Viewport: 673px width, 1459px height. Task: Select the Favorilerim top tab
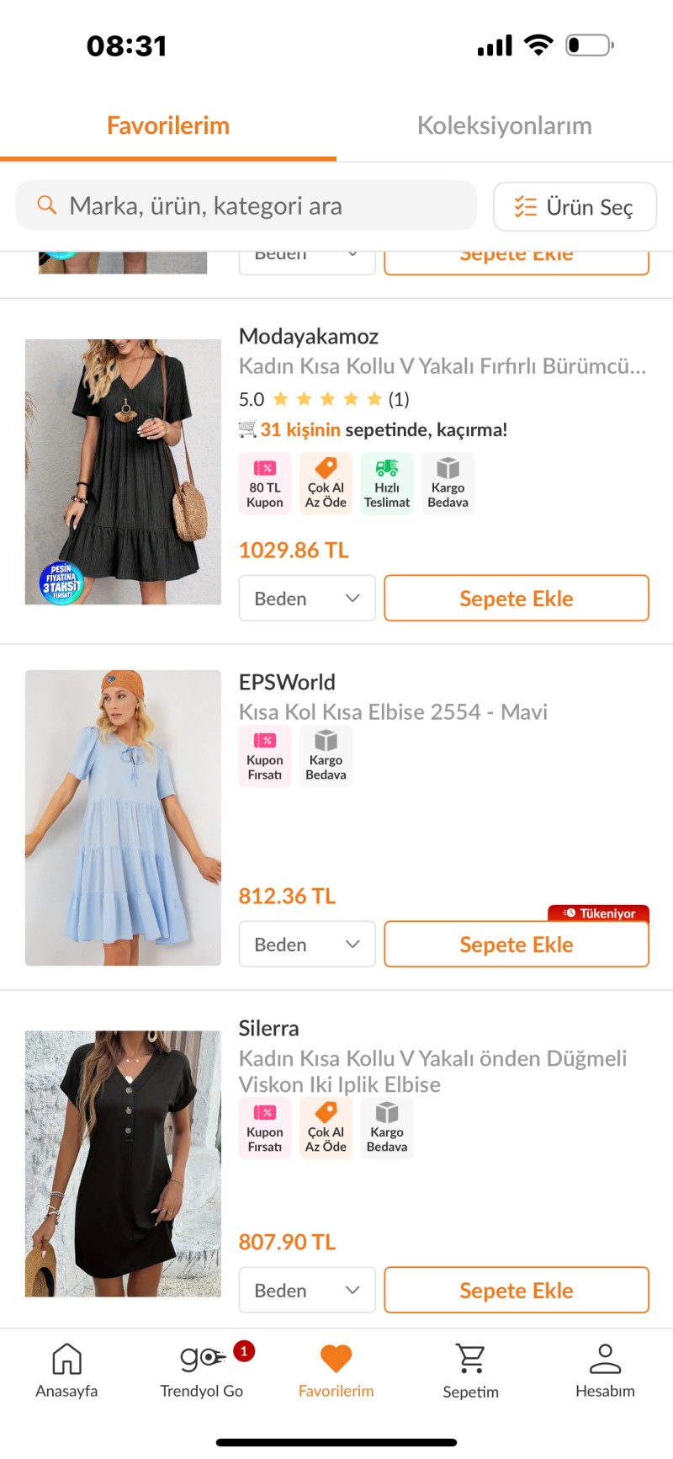click(168, 125)
